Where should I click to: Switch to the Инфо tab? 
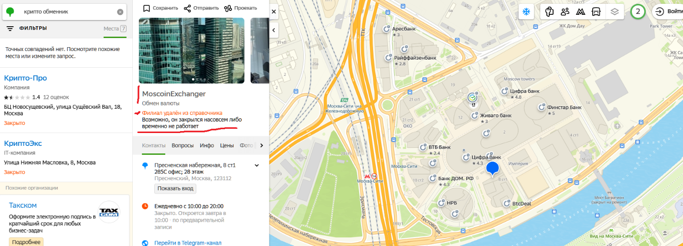(x=207, y=145)
